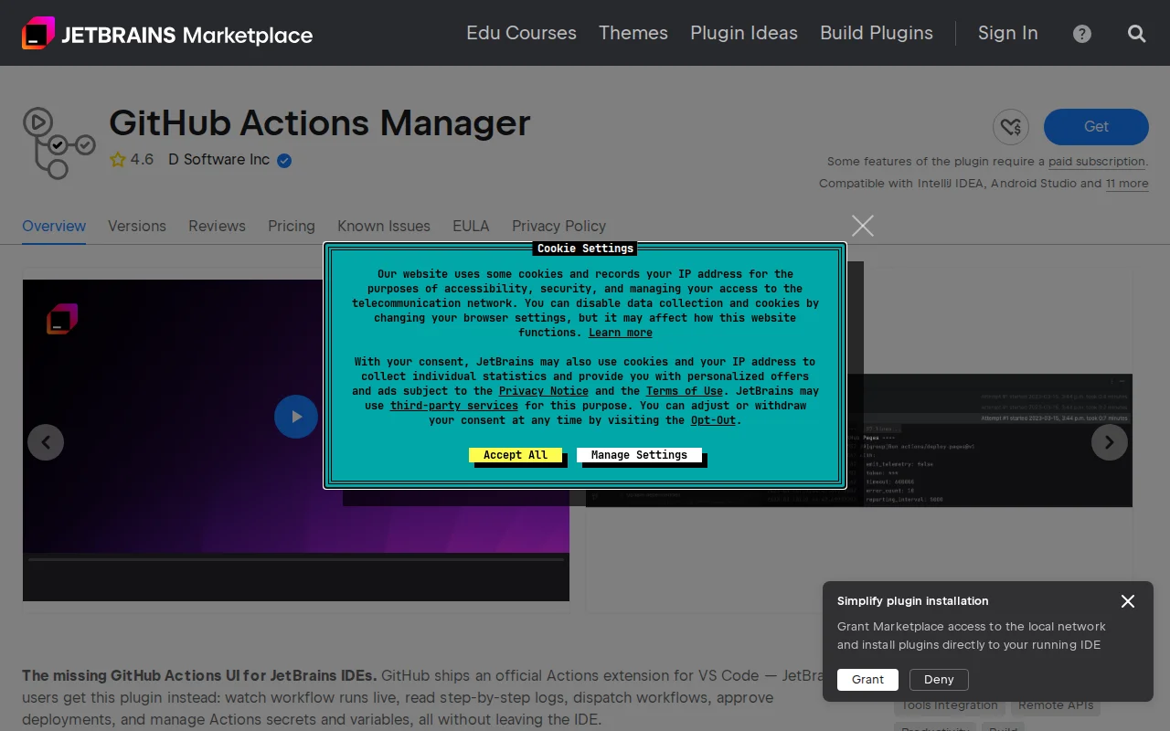Switch to the Versions tab

click(137, 226)
